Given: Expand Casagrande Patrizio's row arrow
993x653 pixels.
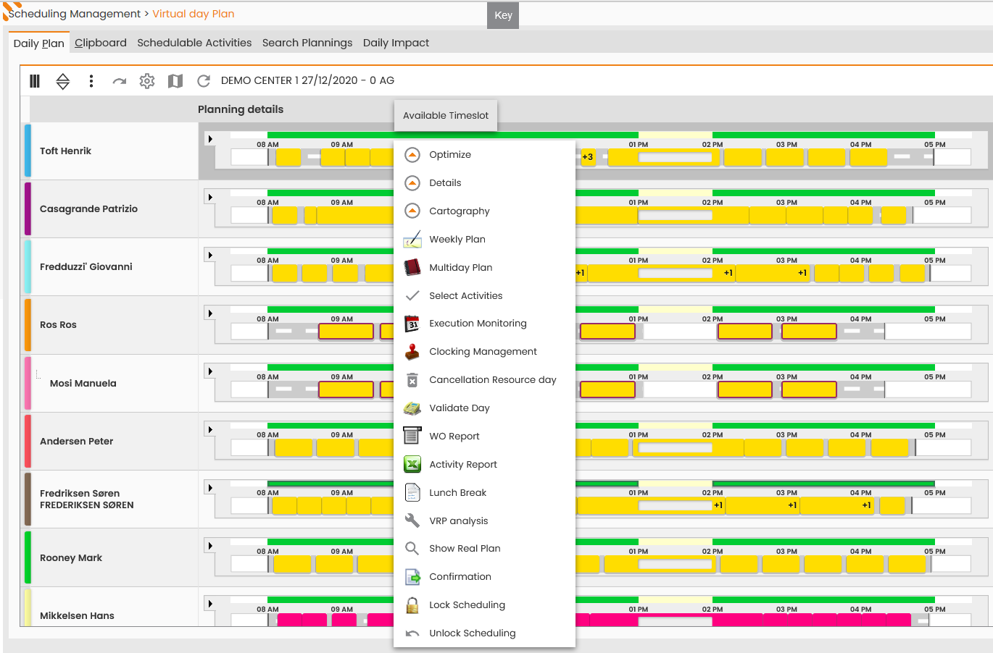Looking at the screenshot, I should click(210, 197).
